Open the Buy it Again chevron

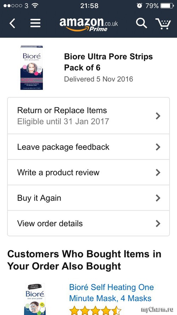click(x=158, y=198)
